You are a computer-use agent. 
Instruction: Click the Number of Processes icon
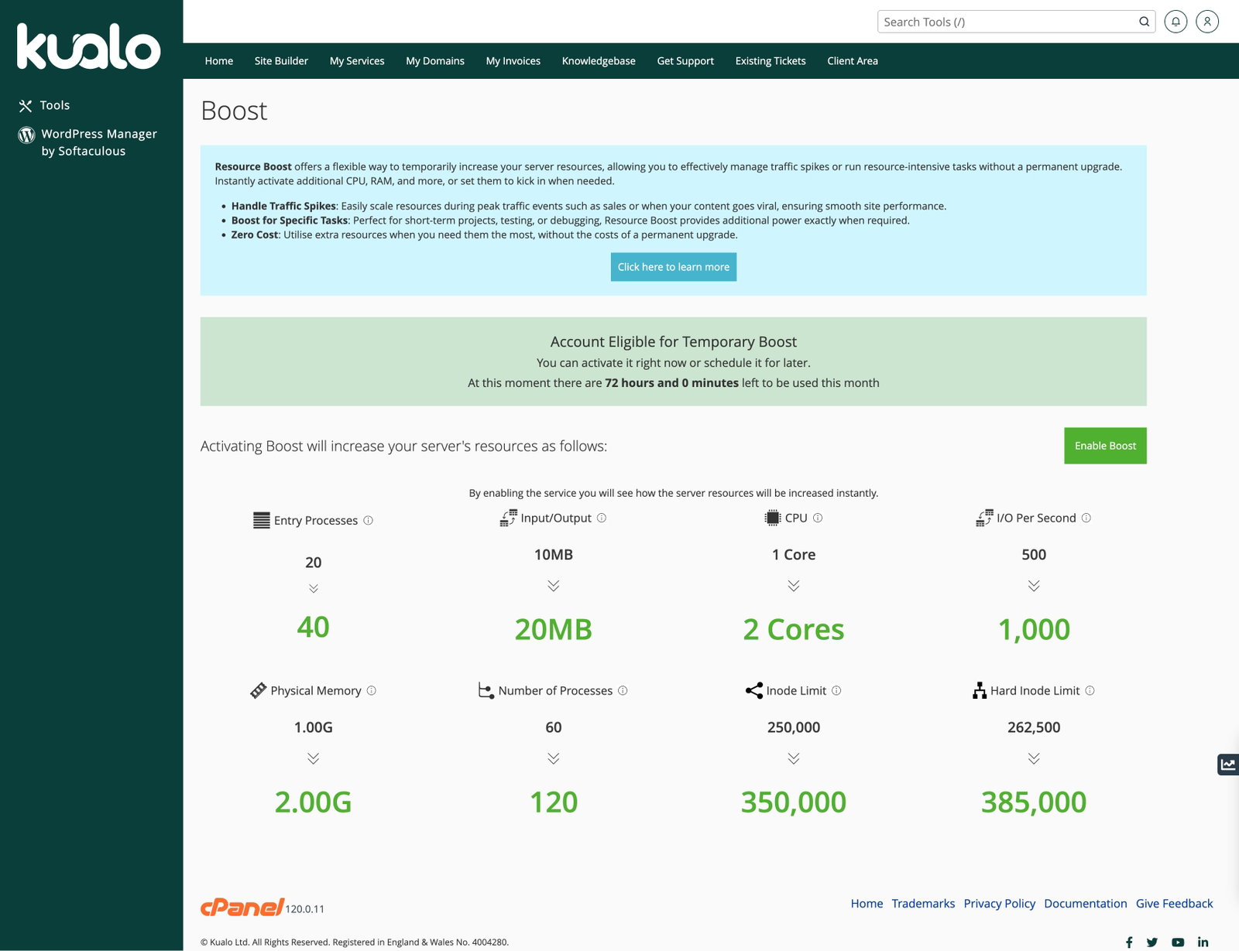(486, 690)
